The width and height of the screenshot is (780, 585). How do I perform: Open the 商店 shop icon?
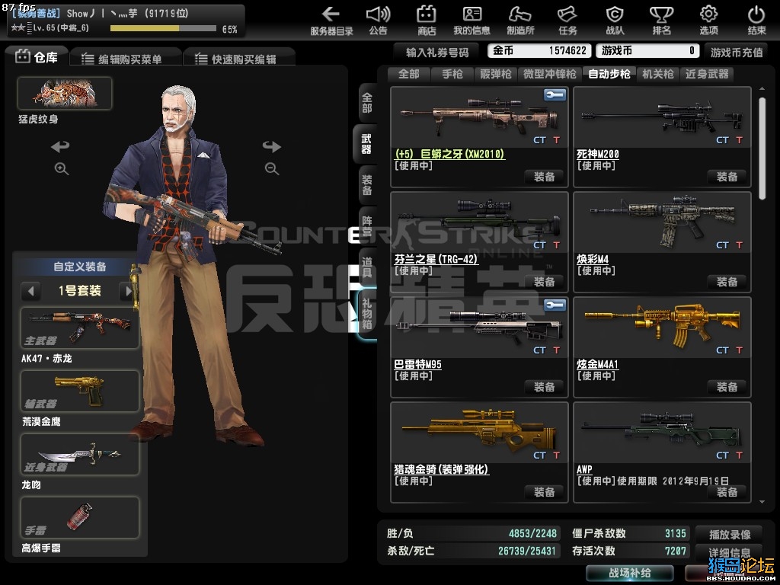coord(427,14)
